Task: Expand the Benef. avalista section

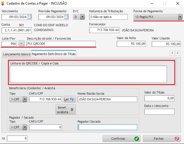Action: [65, 109]
